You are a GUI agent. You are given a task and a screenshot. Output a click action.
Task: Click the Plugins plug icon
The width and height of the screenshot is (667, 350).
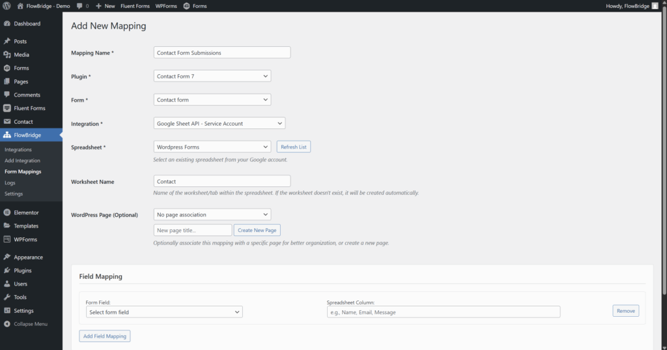[x=7, y=270]
